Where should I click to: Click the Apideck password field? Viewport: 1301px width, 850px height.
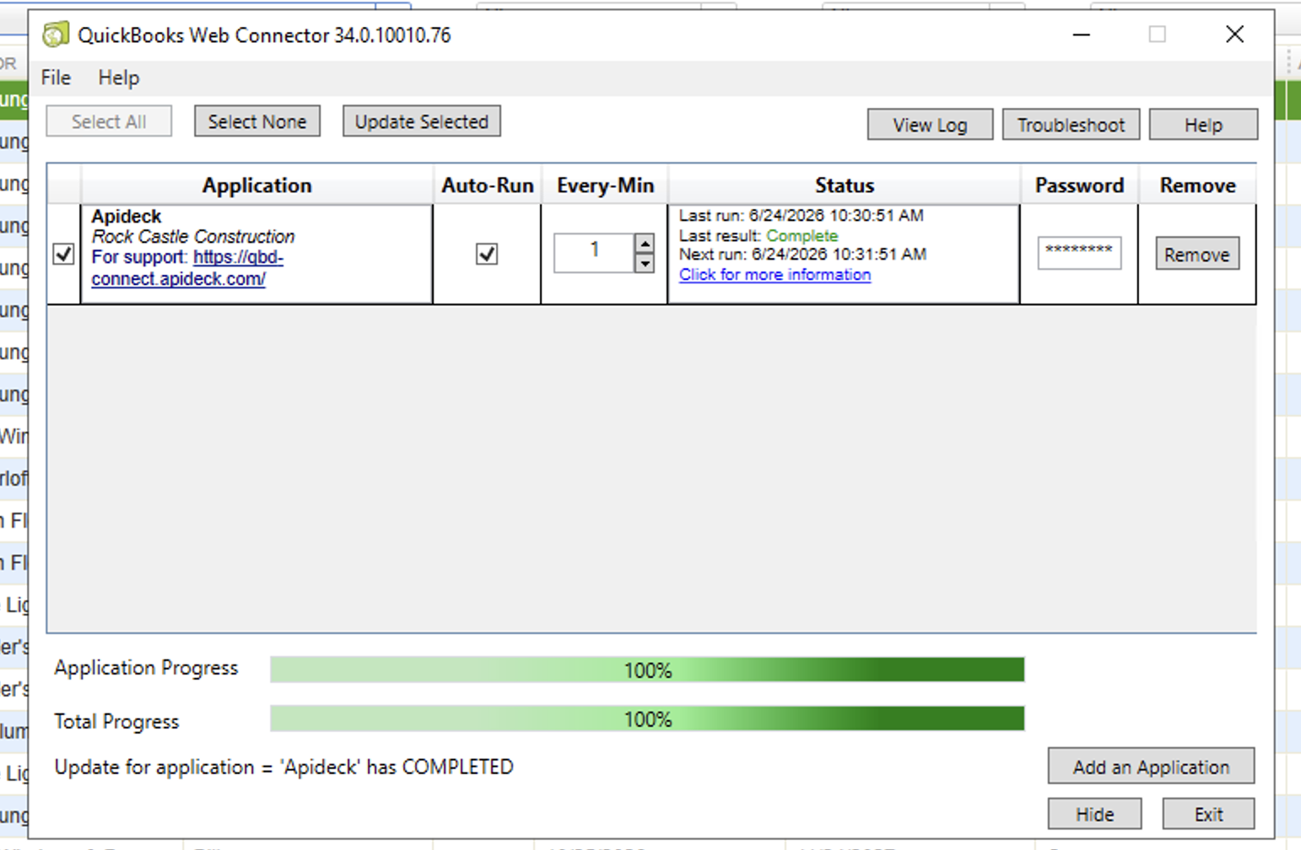pos(1079,253)
